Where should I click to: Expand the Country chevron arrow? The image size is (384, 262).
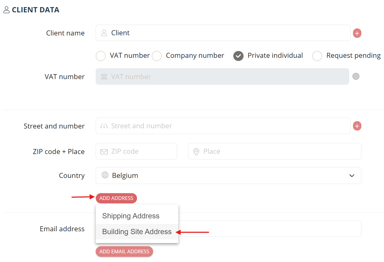pos(352,176)
